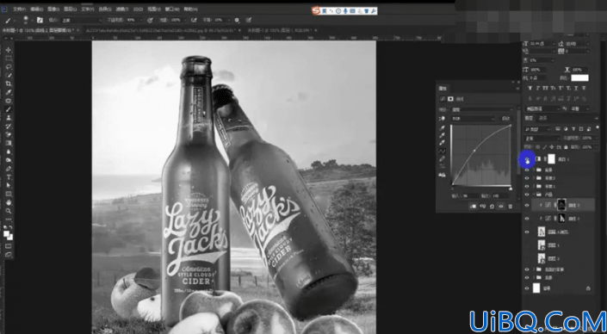
Task: Select the Lasso tool
Action: coord(9,67)
